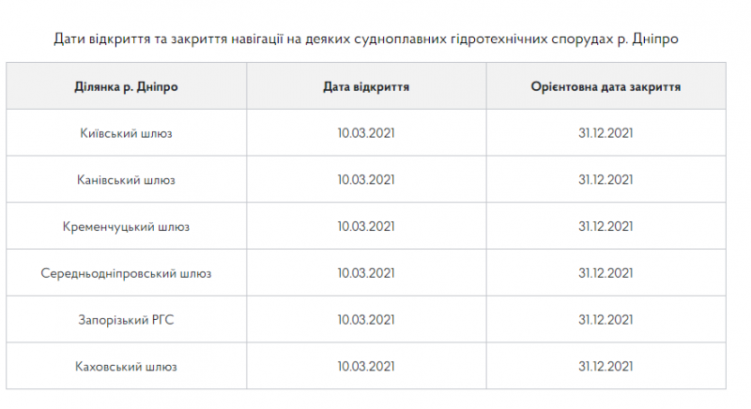Image resolution: width=751 pixels, height=409 pixels.
Task: Select the 'Канівський шлюз' row label
Action: pyautogui.click(x=126, y=180)
